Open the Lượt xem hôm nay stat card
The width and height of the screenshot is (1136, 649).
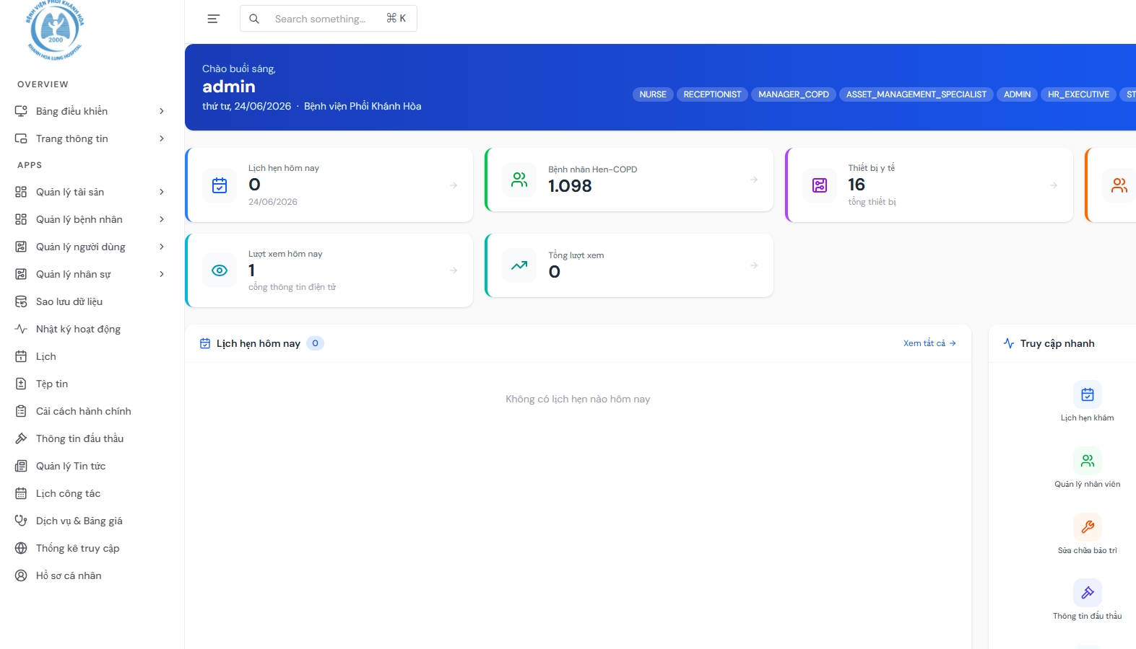click(x=329, y=270)
